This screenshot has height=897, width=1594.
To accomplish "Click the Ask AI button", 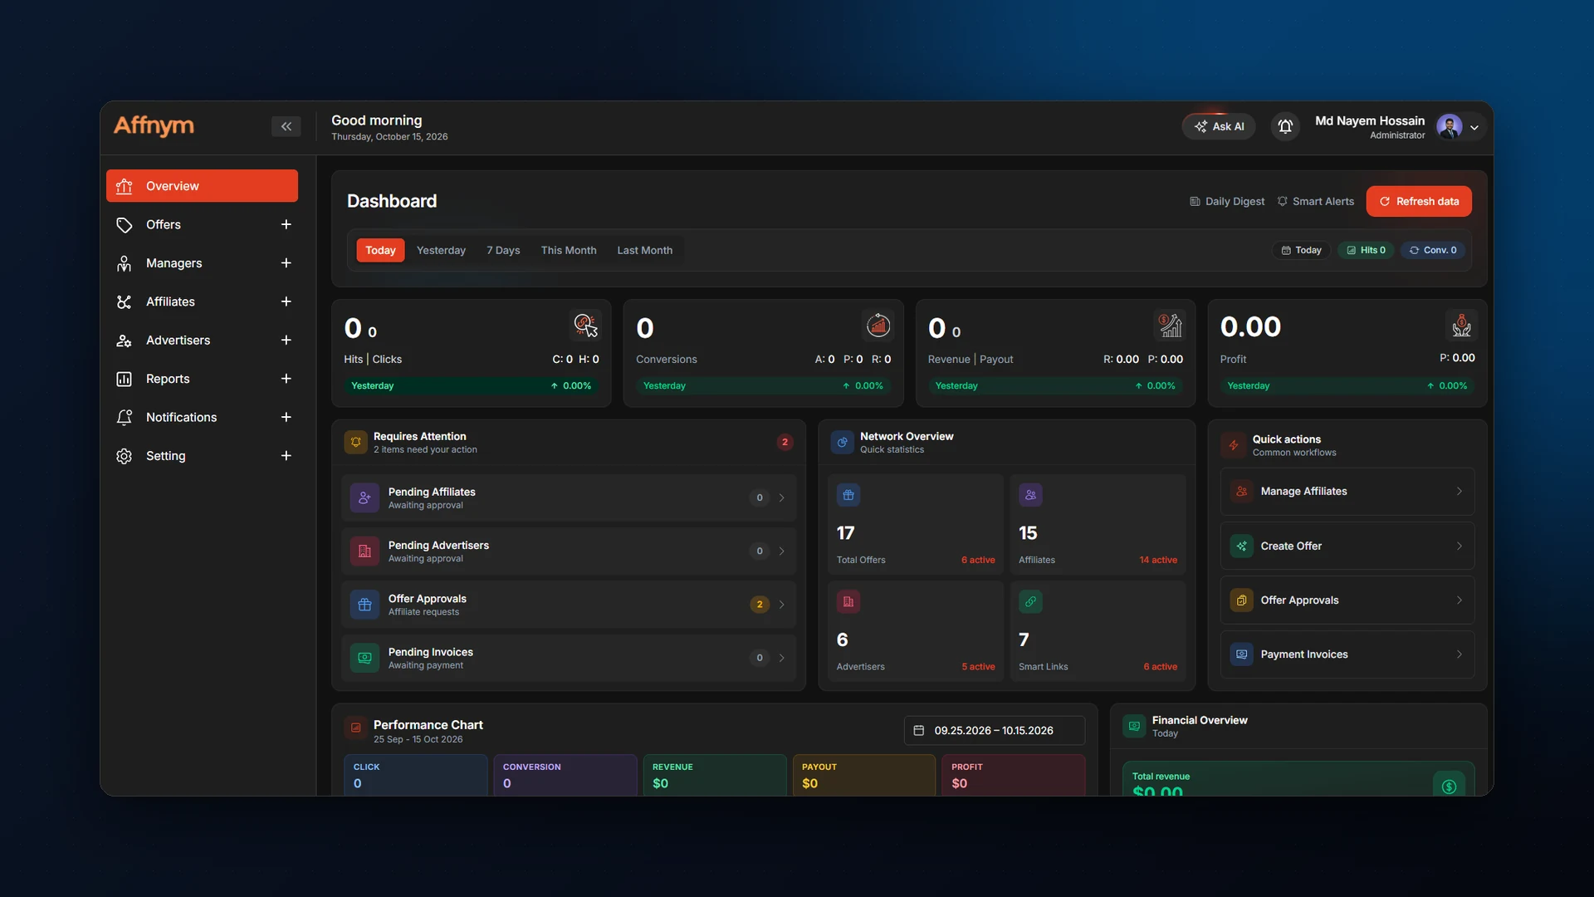I will 1219,126.
